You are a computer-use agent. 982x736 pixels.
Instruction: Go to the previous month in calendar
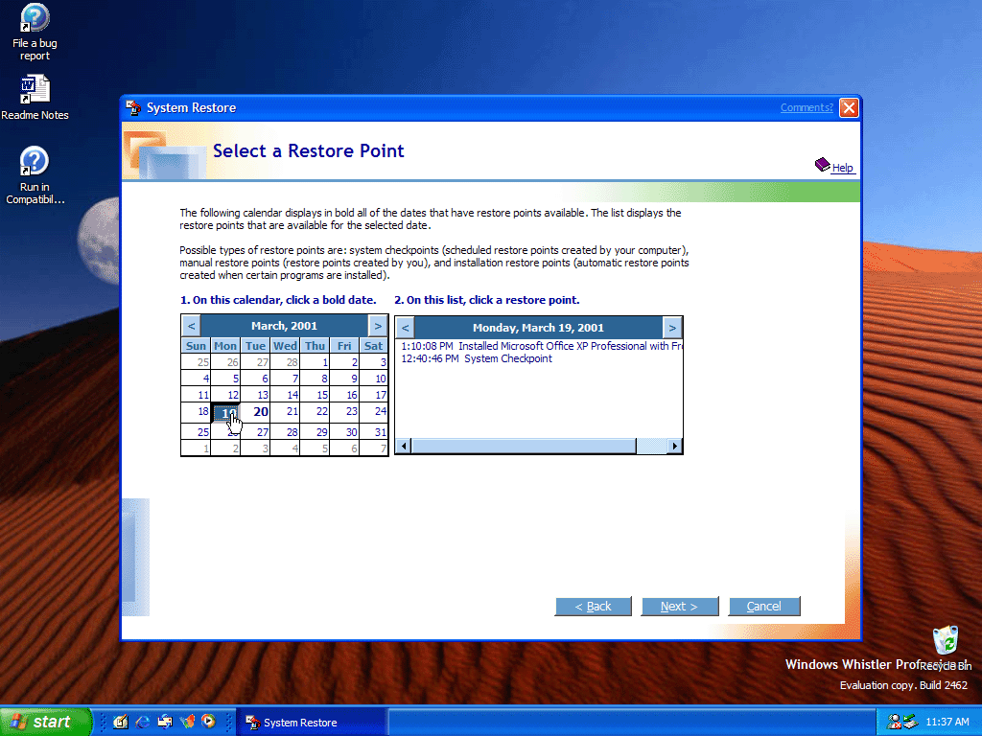[x=192, y=326]
